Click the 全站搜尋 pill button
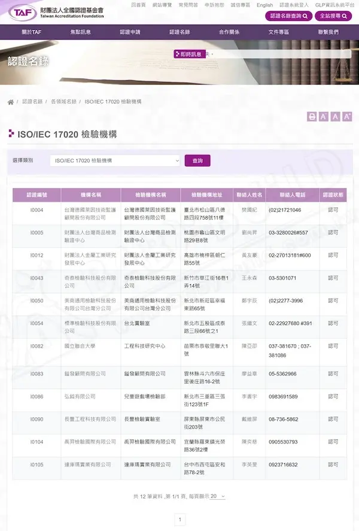Image resolution: width=359 pixels, height=531 pixels. tap(333, 16)
